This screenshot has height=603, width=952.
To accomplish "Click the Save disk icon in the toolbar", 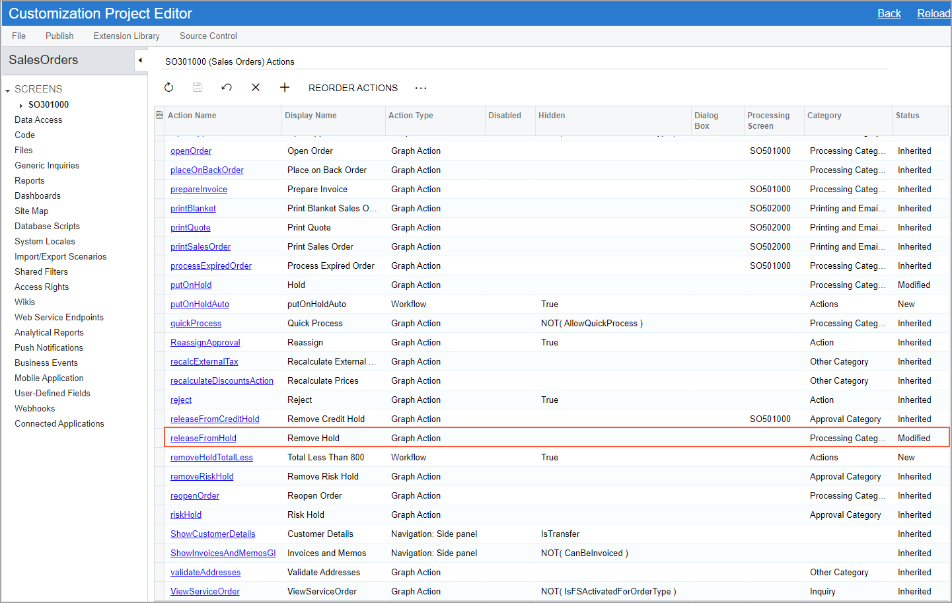I will [197, 87].
